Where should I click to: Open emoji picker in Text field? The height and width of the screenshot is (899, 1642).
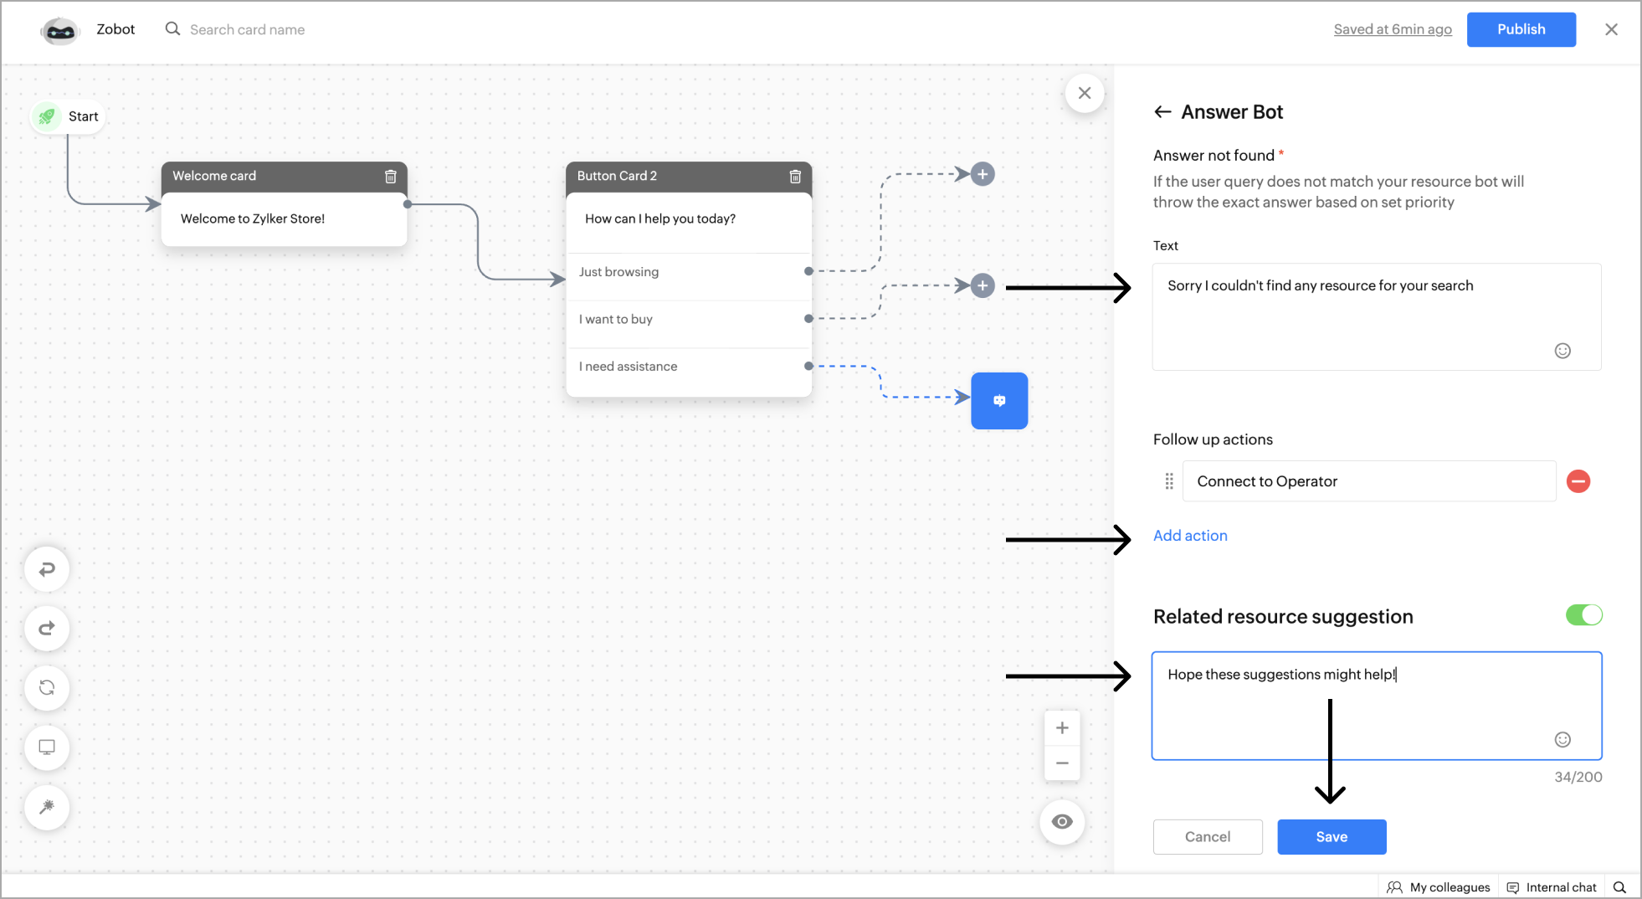coord(1562,351)
